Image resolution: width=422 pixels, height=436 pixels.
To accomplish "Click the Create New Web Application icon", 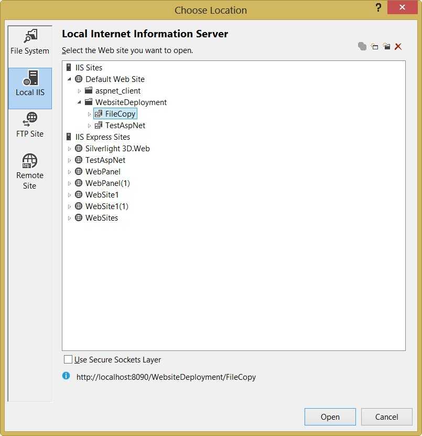I will 374,47.
